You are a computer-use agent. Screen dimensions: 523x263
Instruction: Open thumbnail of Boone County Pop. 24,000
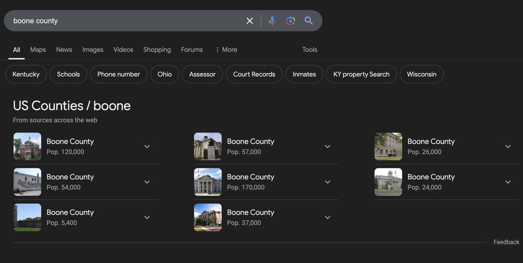tap(388, 182)
